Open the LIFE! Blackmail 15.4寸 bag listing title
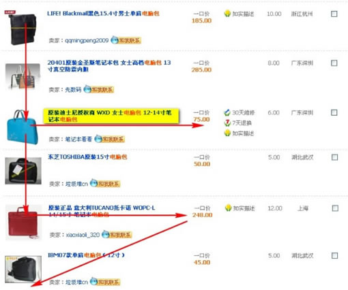 tap(103, 14)
